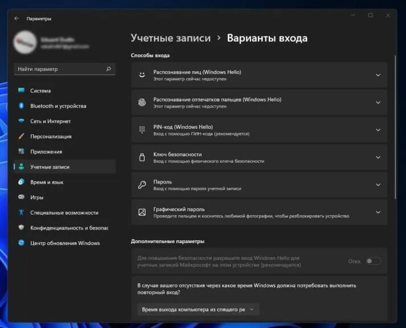Expand Графический пароль chevron
This screenshot has width=406, height=328.
click(378, 212)
